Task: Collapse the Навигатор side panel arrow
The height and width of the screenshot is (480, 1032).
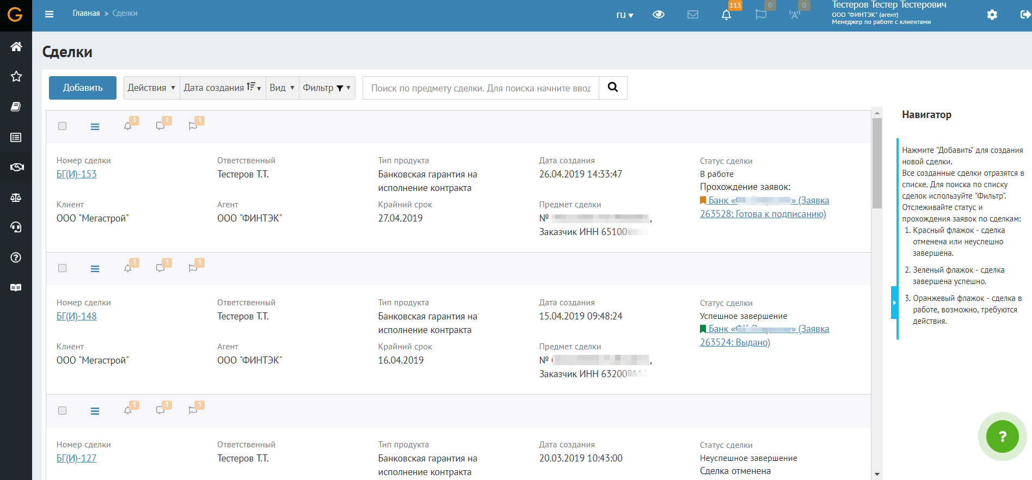Action: (x=894, y=303)
